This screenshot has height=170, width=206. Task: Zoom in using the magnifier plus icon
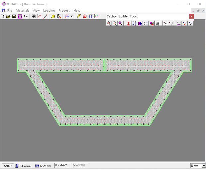tap(109, 23)
